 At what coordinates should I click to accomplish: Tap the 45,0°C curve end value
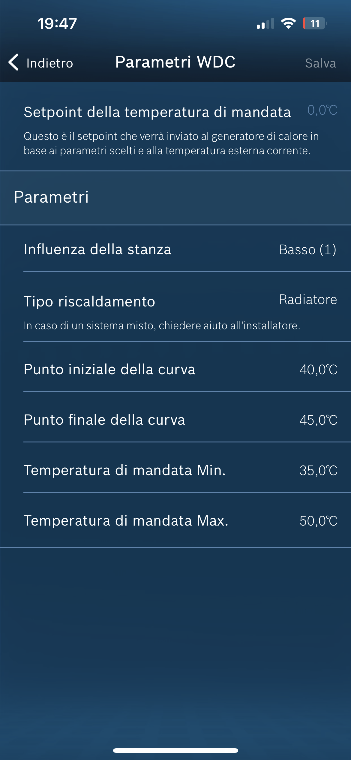[x=318, y=420]
